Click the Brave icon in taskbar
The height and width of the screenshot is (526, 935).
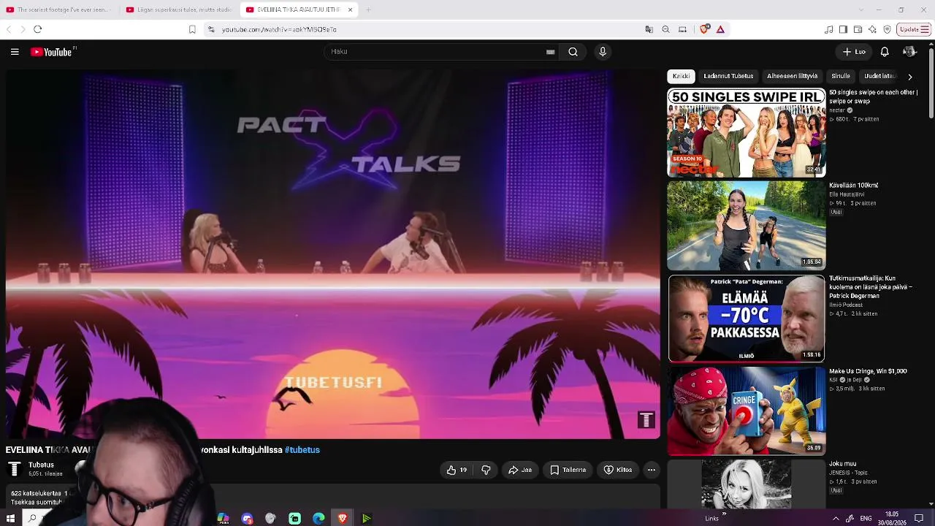[343, 519]
